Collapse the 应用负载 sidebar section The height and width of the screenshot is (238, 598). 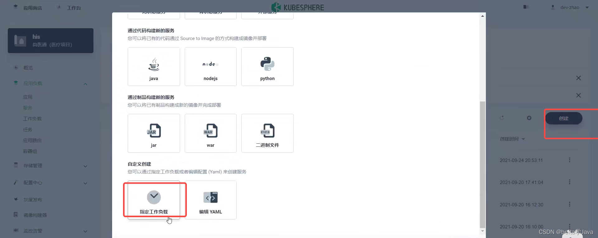[85, 84]
